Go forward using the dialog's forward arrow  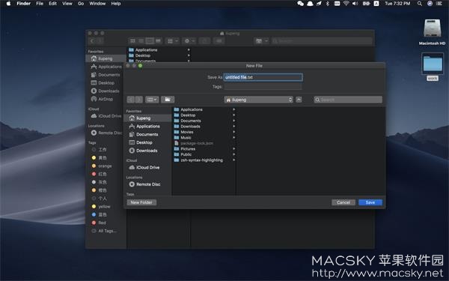pos(139,100)
